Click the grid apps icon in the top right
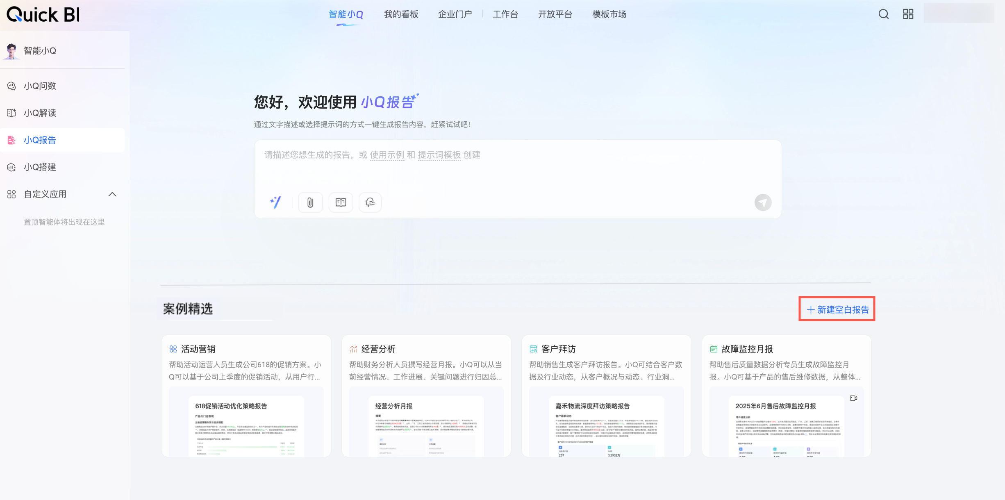 point(908,14)
